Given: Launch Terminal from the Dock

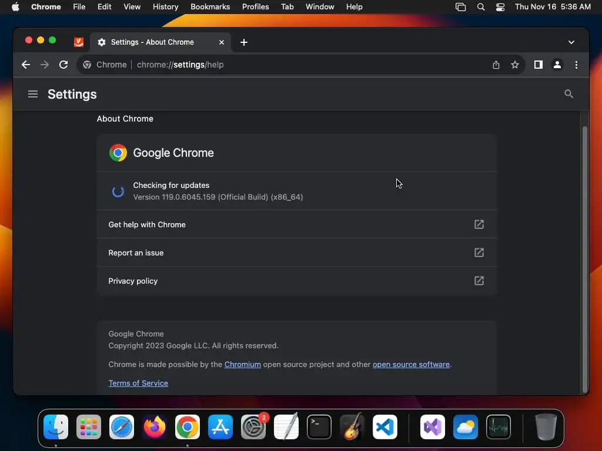Looking at the screenshot, I should tap(319, 427).
